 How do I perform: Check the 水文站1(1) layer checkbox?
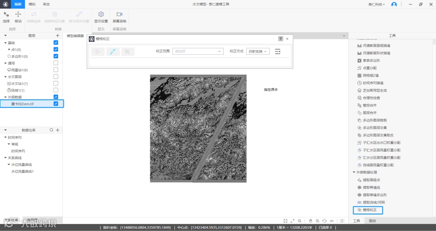tap(56, 83)
